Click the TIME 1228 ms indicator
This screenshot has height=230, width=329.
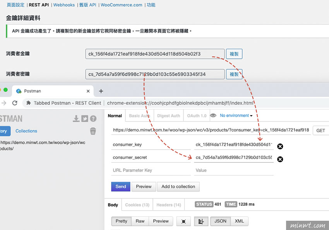(240, 204)
